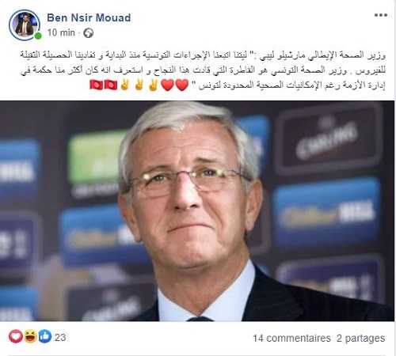This screenshot has width=396, height=356.
Task: Open the Ben Nsir Mouad name link
Action: tap(89, 17)
